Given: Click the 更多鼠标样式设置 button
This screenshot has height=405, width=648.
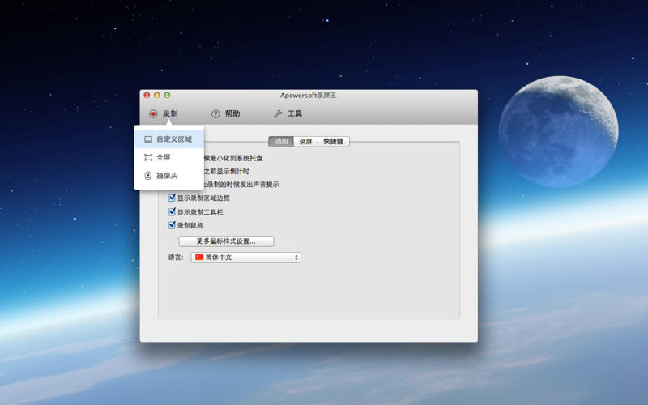Looking at the screenshot, I should 226,241.
